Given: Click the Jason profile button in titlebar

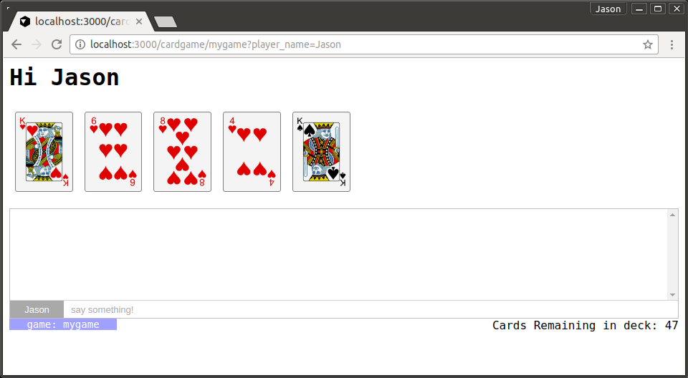Looking at the screenshot, I should 608,9.
